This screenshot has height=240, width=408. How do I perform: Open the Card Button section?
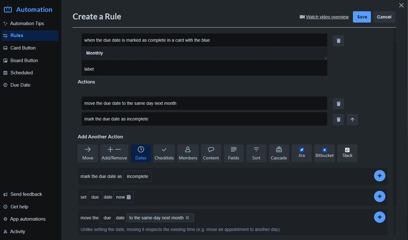coord(22,48)
